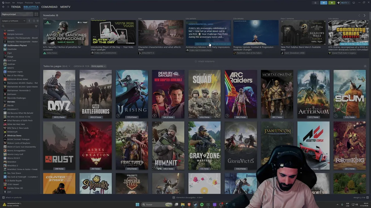The height and width of the screenshot is (208, 371).
Task: Open the Steam menu in the menu bar
Action: pos(8,3)
